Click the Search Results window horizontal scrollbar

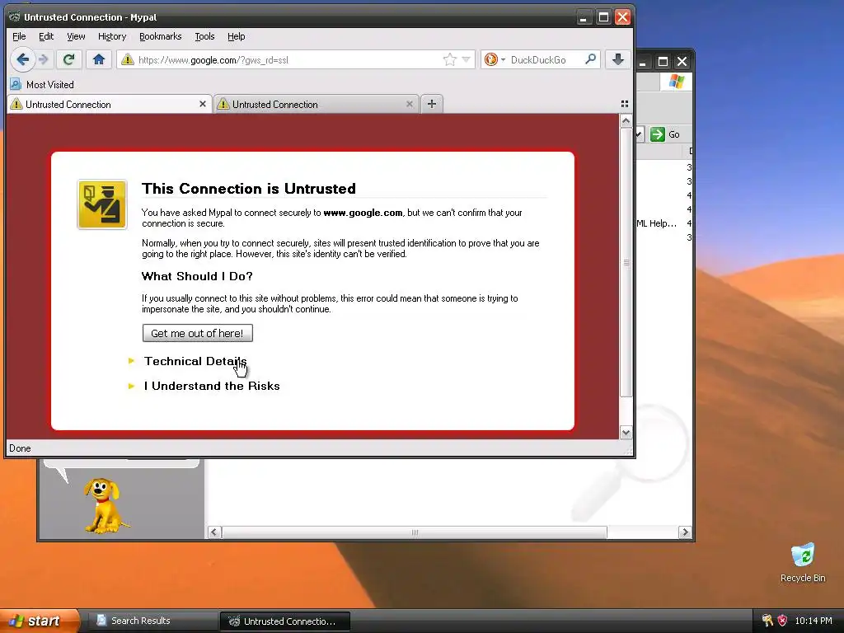(415, 532)
